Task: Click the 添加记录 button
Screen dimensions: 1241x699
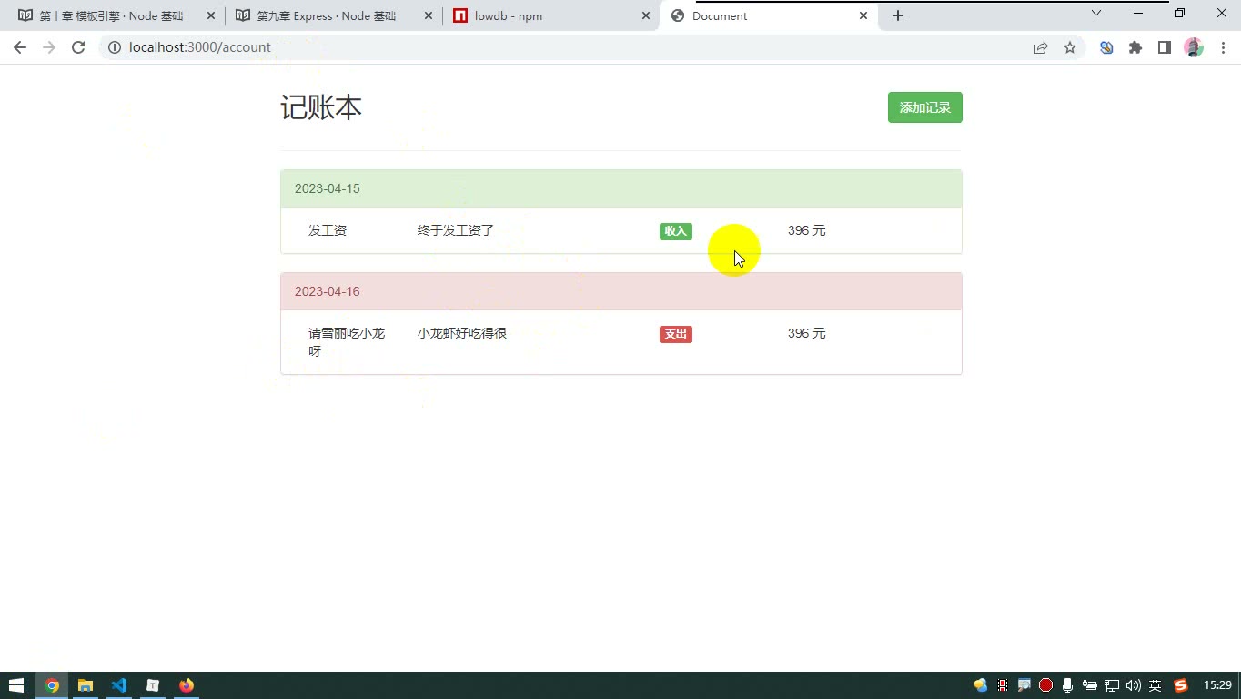Action: click(x=924, y=107)
